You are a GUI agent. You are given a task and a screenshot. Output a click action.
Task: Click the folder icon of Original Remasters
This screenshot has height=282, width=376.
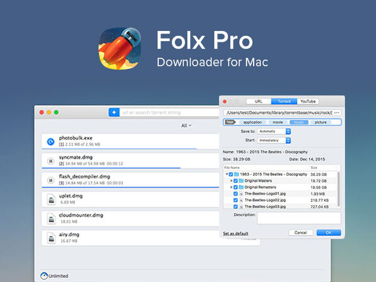[241, 187]
